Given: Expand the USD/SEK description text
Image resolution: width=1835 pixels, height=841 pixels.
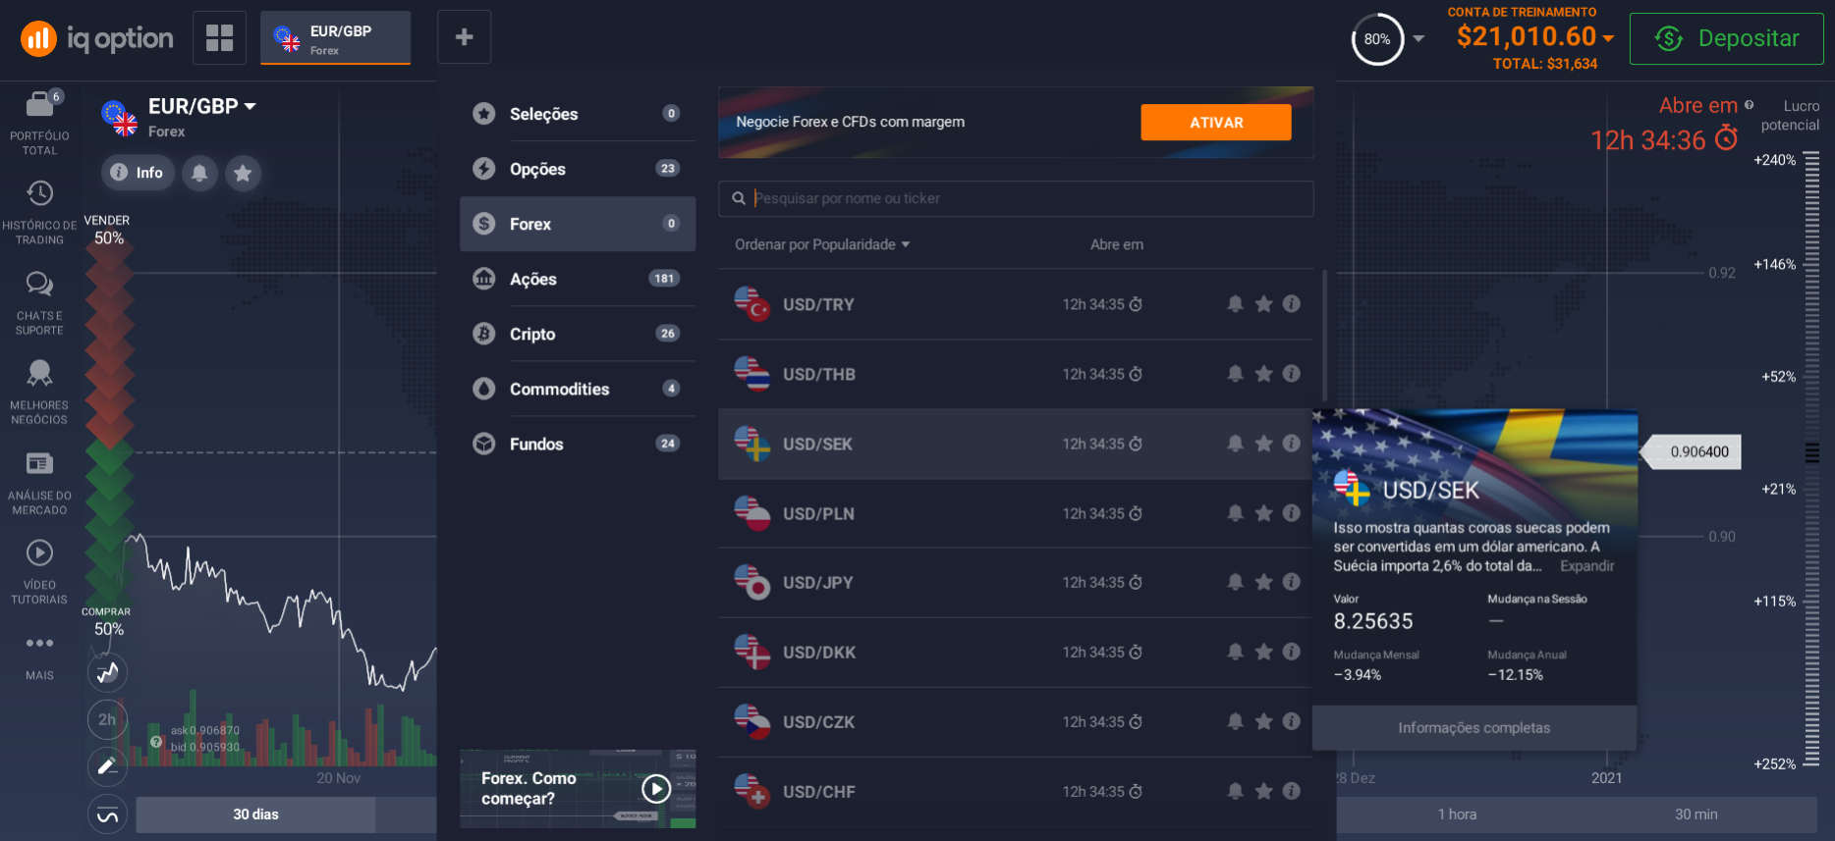Looking at the screenshot, I should click(x=1586, y=566).
